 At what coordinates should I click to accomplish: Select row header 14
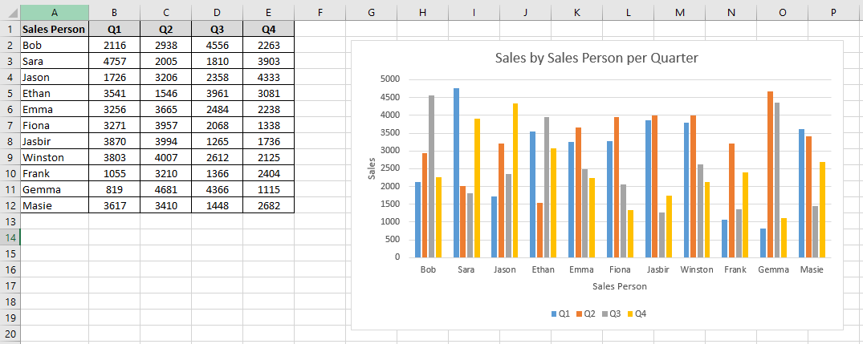(x=10, y=237)
